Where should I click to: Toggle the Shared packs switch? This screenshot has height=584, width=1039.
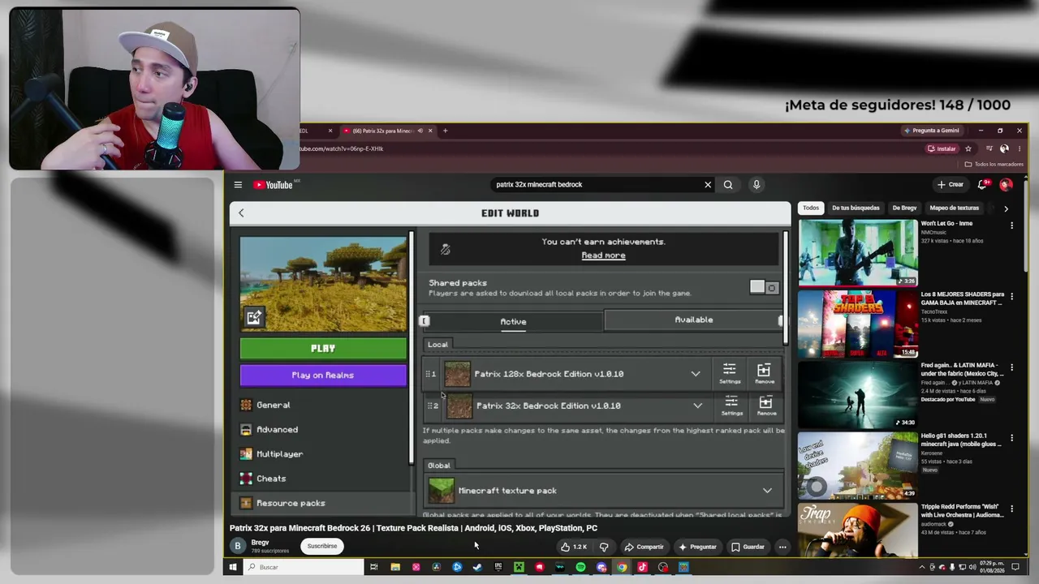[x=764, y=287]
